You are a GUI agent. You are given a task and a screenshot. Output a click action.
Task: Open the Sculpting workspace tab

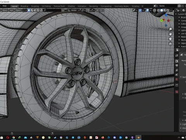[35, 6]
